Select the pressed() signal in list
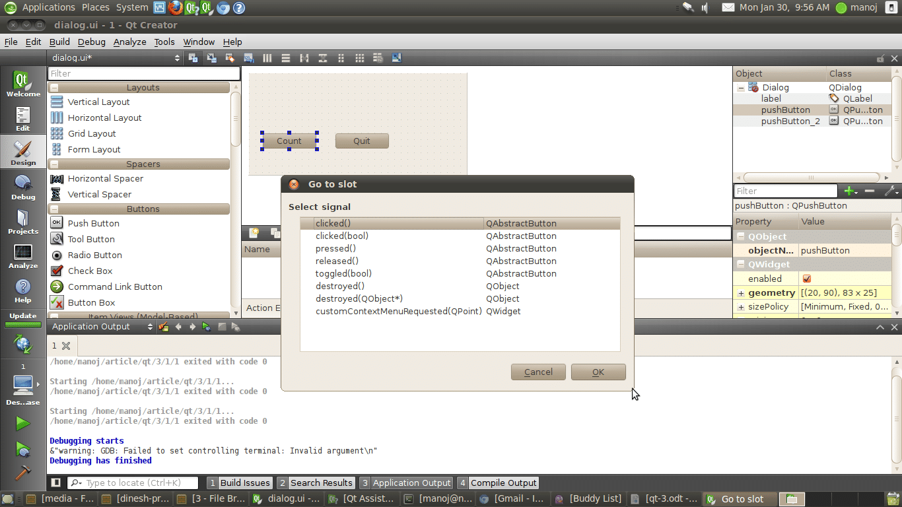 click(335, 248)
